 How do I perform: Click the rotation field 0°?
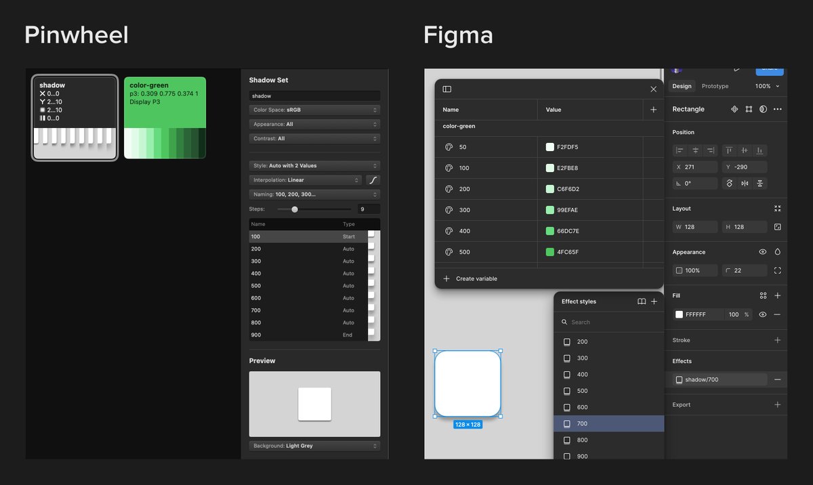click(695, 184)
